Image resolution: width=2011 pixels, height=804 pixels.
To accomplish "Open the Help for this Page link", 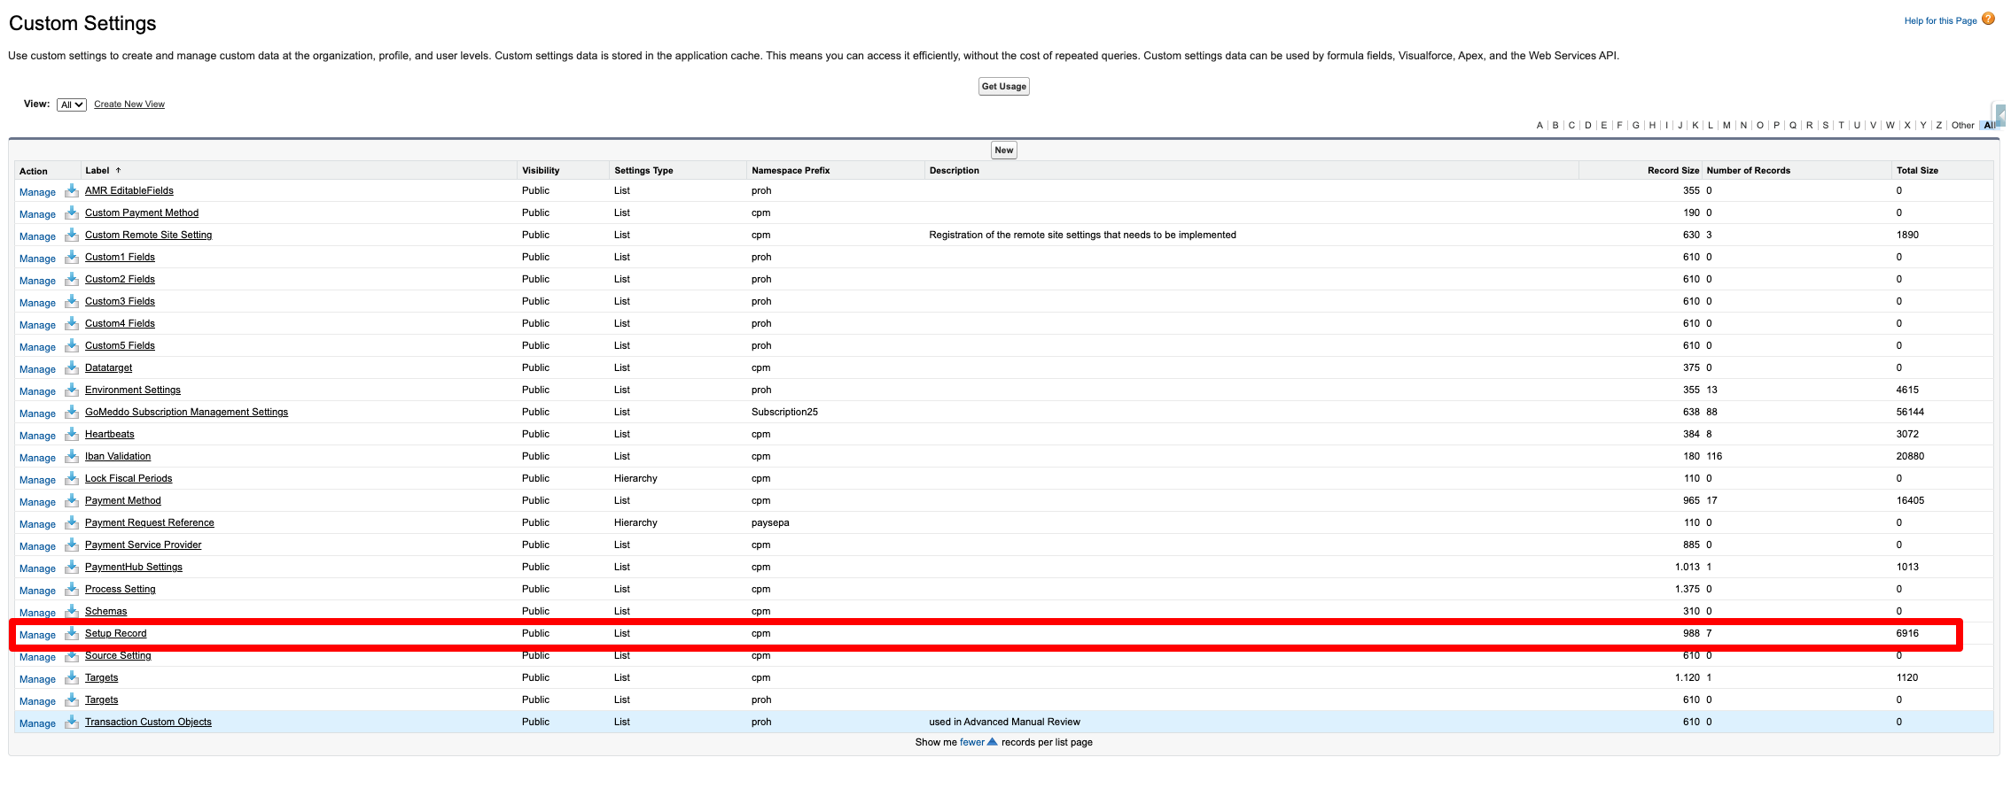I will click(1940, 21).
